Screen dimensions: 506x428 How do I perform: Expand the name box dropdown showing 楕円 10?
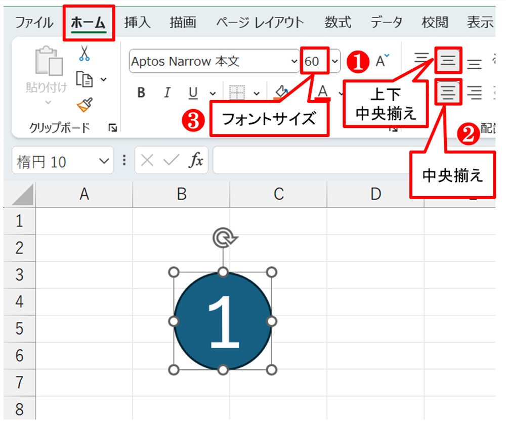pos(104,162)
